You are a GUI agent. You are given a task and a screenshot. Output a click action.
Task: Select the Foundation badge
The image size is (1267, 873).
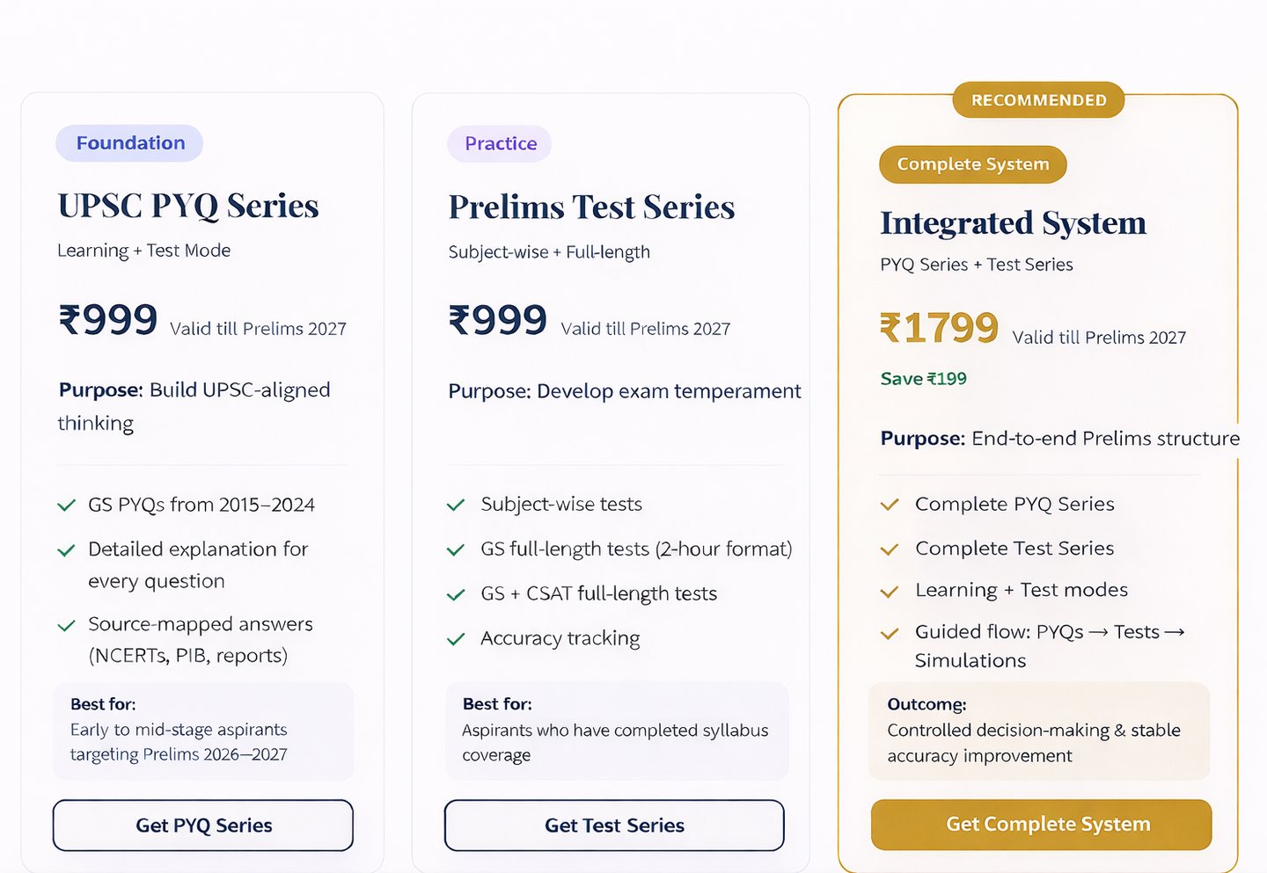tap(130, 143)
